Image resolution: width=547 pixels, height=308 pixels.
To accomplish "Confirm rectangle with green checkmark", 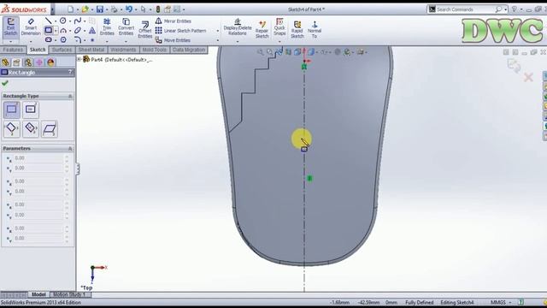I will pyautogui.click(x=5, y=83).
